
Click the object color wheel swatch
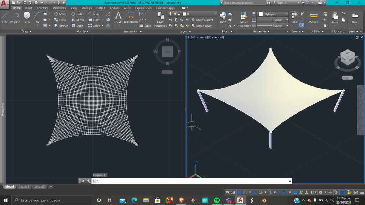(x=254, y=14)
